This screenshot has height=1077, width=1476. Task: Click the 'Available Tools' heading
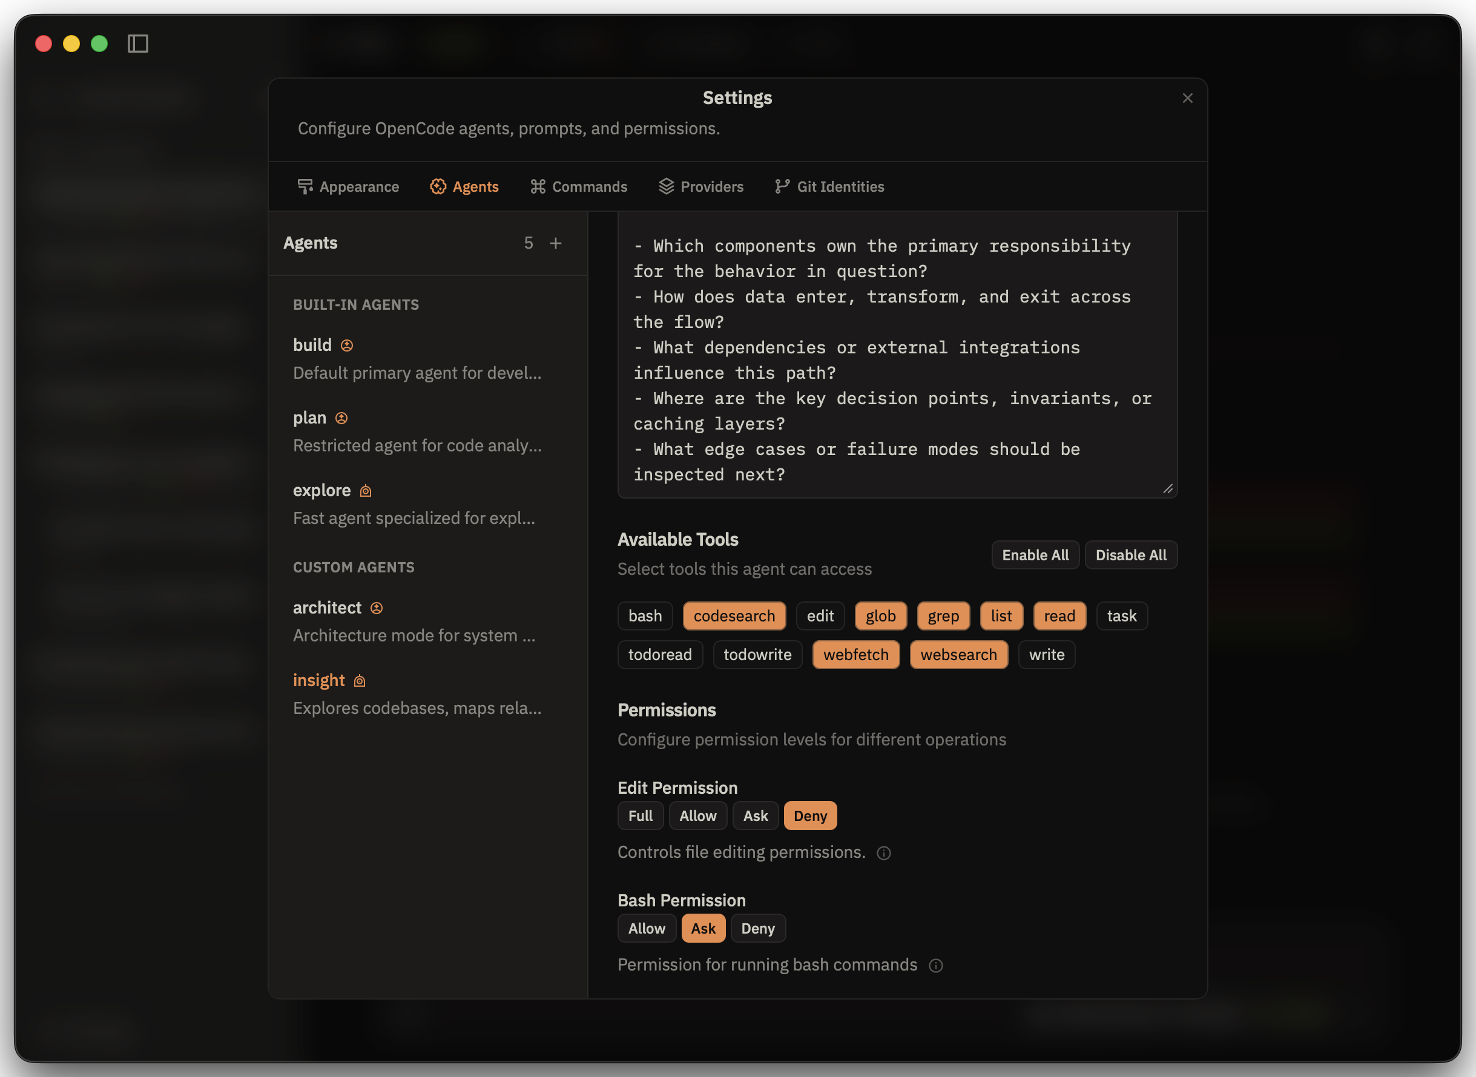677,540
